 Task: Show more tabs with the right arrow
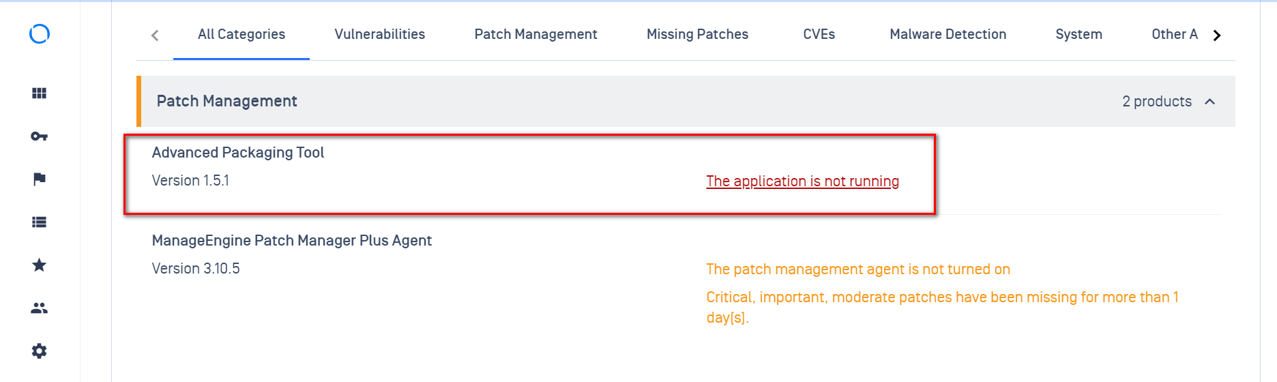click(1217, 35)
